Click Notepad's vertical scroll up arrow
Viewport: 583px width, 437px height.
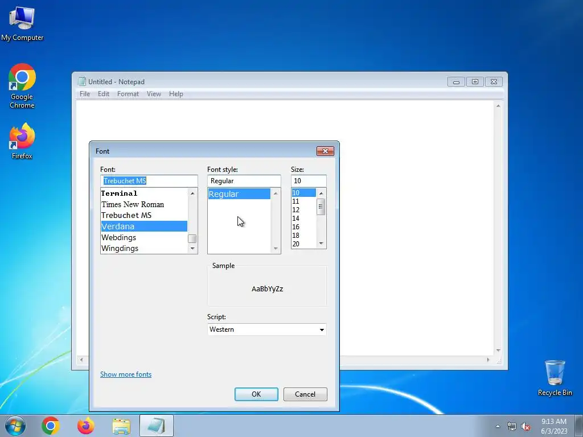[498, 106]
